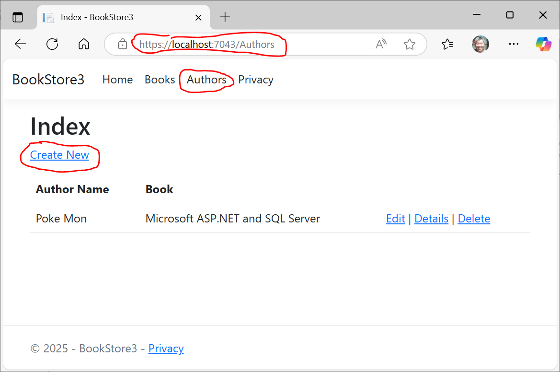This screenshot has height=372, width=560.
Task: Close the Index - BookStore3 tab
Action: (199, 17)
